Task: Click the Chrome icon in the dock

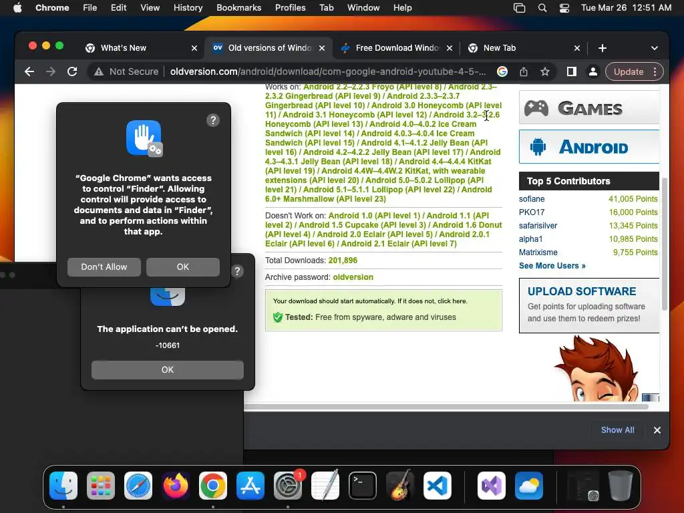Action: click(213, 486)
